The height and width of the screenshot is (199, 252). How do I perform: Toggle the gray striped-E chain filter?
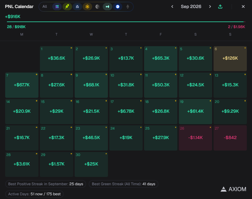pyautogui.click(x=97, y=7)
